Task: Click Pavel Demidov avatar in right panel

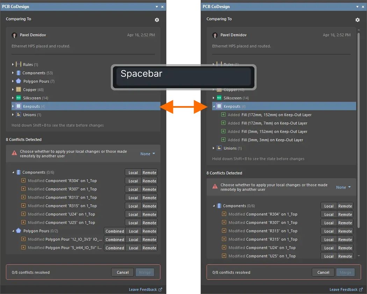Action: (215, 35)
